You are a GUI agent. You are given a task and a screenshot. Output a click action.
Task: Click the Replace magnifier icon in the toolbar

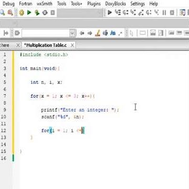click(10, 13)
